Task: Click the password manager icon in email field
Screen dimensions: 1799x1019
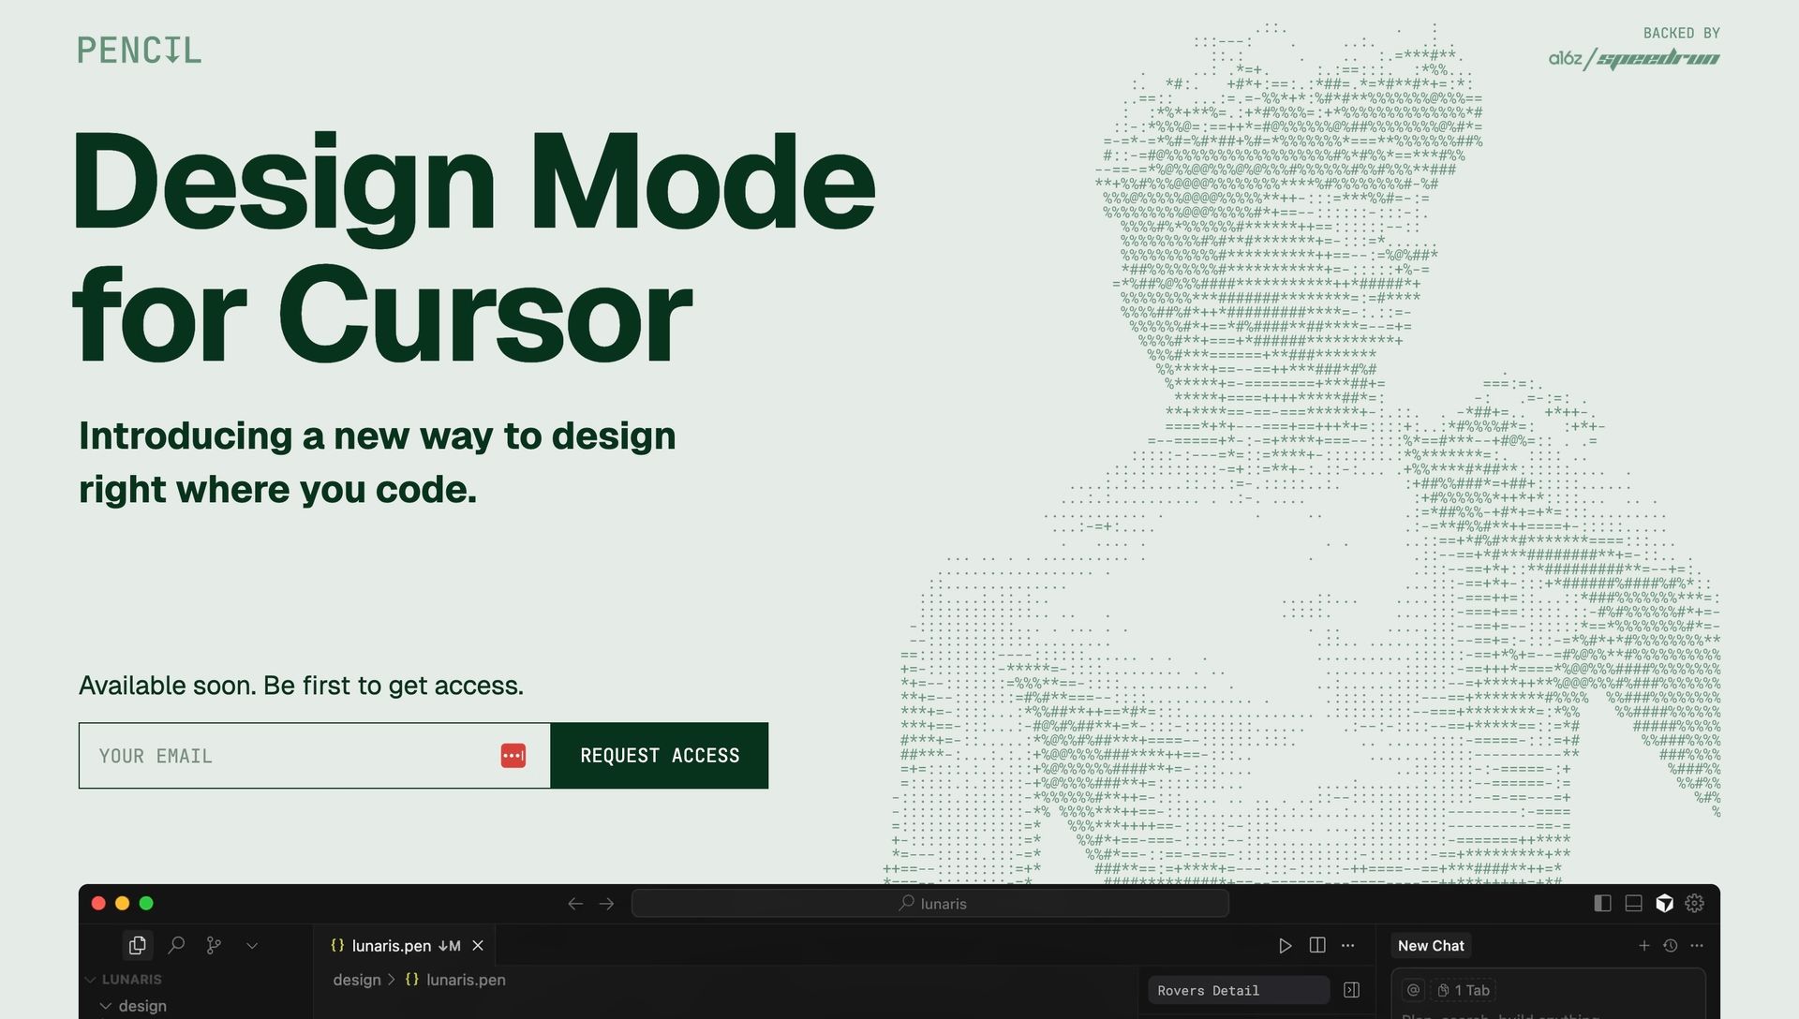Action: tap(513, 756)
